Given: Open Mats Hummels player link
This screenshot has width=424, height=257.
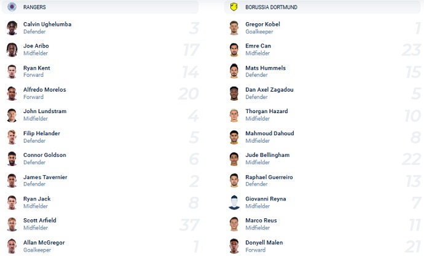Looking at the screenshot, I should coord(265,68).
